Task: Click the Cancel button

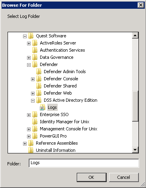Action: (124, 177)
